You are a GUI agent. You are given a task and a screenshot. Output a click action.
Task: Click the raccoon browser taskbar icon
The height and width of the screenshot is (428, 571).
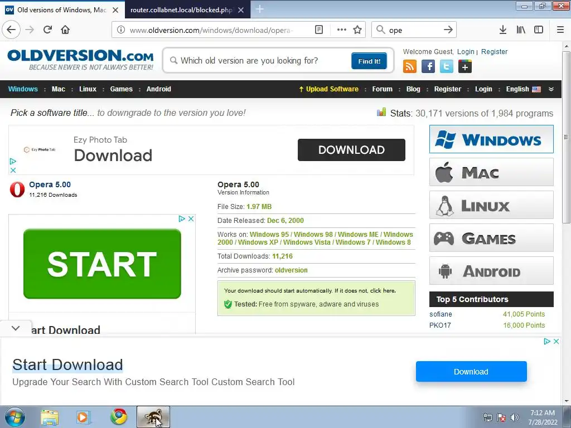point(153,417)
